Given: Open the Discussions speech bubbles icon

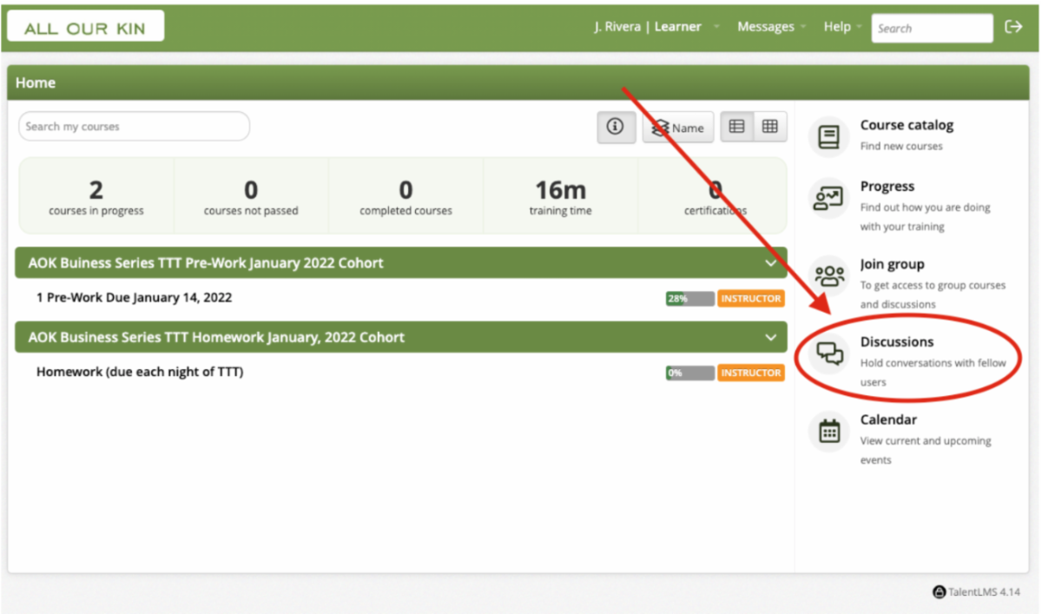Looking at the screenshot, I should (829, 353).
